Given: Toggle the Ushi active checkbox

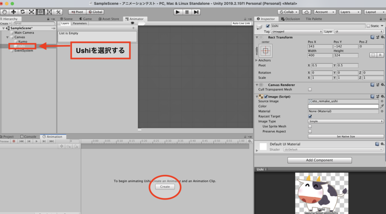Looking at the screenshot, I should 268,26.
